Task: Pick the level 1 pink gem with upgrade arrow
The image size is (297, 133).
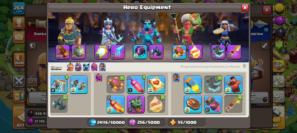Action: click(x=136, y=84)
